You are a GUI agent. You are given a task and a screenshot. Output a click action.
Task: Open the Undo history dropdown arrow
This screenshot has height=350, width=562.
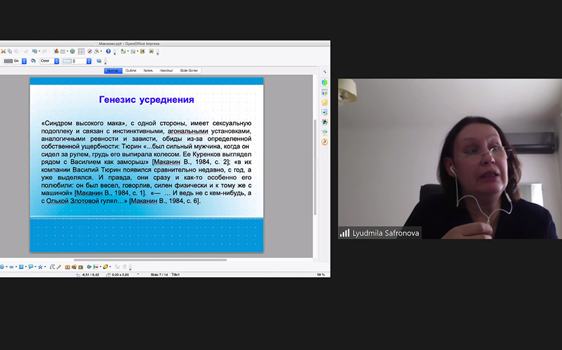point(39,51)
